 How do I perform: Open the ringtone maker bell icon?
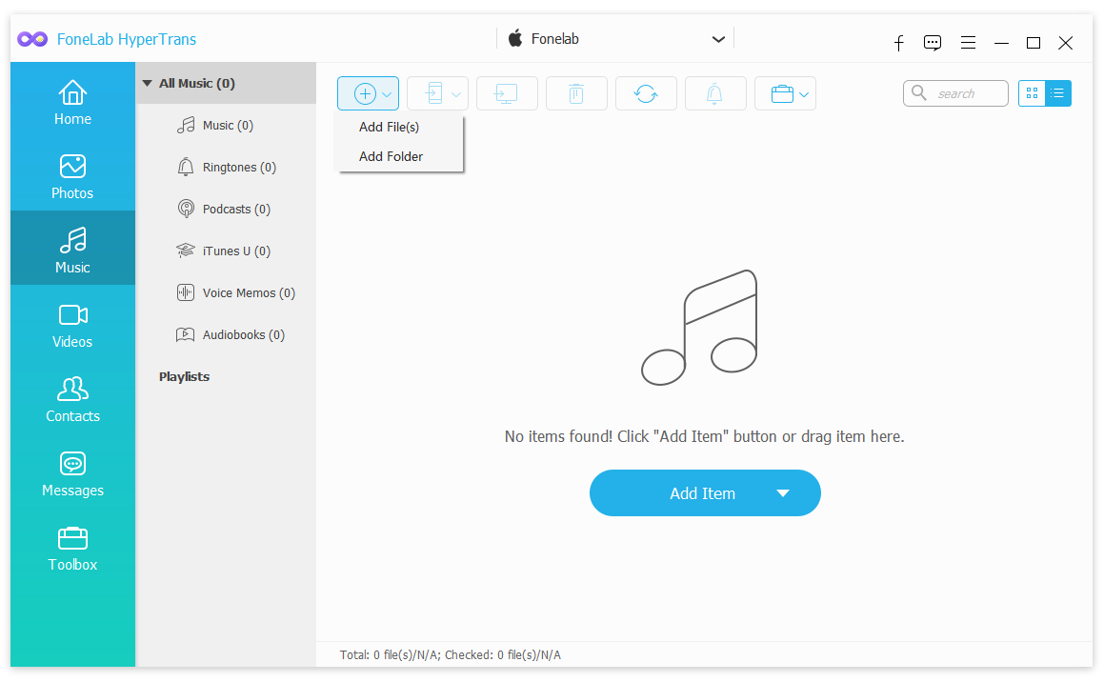(714, 93)
